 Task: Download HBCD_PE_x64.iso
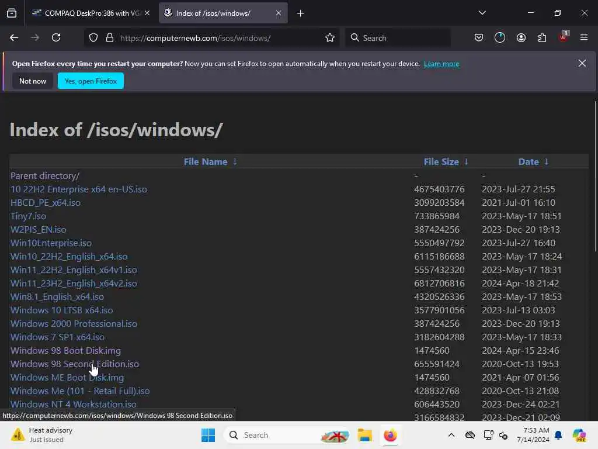coord(46,203)
